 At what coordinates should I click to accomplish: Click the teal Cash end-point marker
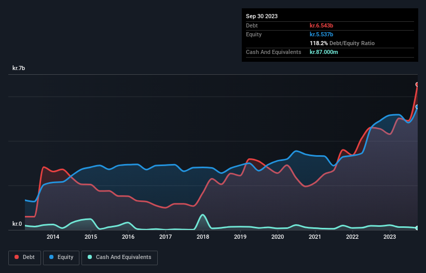click(417, 228)
